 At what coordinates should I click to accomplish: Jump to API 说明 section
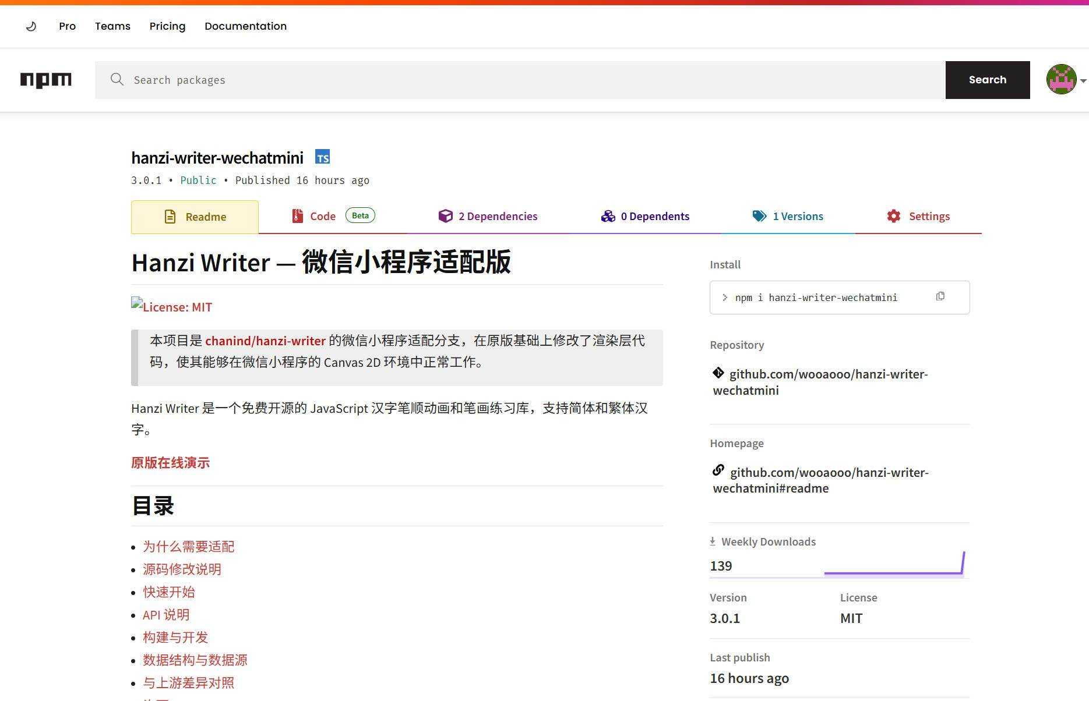pos(166,615)
